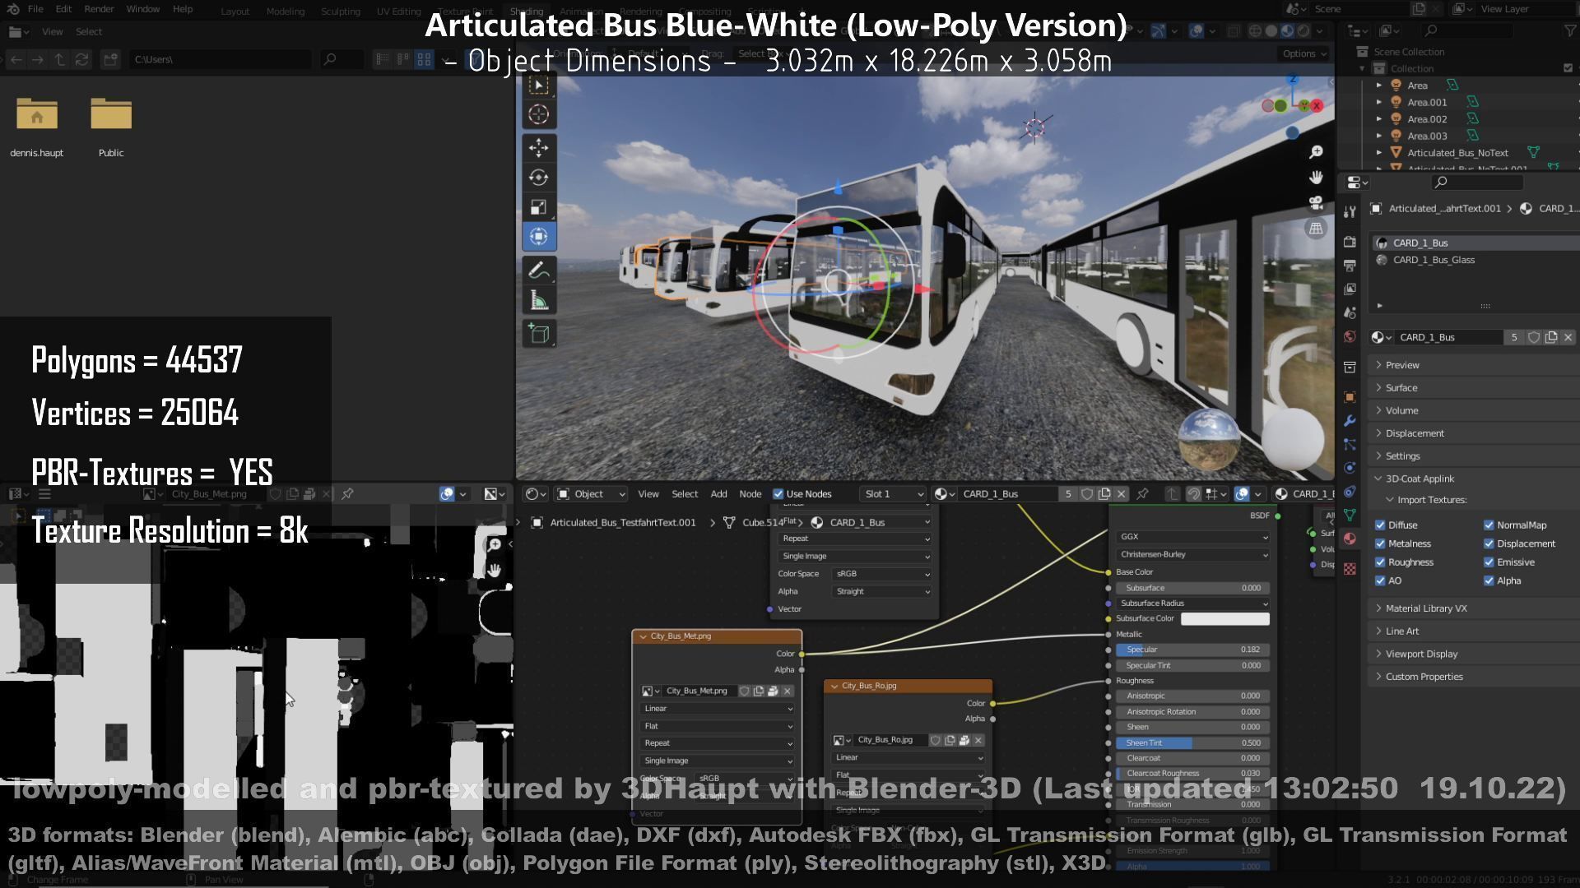Click the viewport zoom magnifier icon
The image size is (1580, 888).
[1316, 152]
